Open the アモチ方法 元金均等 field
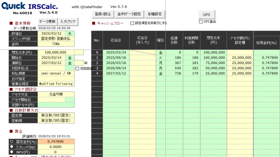280x157 pixels. pyautogui.click(x=56, y=94)
